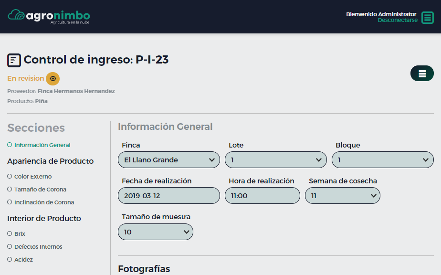Image resolution: width=441 pixels, height=275 pixels.
Task: Toggle the orange eye review icon
Action: coord(53,79)
